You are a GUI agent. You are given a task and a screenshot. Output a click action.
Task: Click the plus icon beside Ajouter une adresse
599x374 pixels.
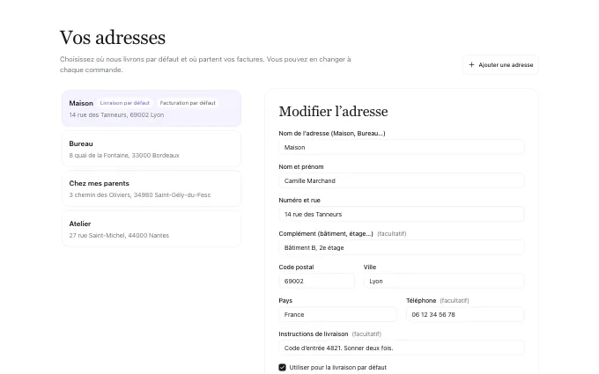[x=471, y=65]
